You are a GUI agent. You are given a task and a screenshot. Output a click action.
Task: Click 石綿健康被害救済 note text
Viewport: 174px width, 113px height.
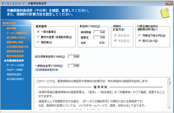[x=47, y=70]
